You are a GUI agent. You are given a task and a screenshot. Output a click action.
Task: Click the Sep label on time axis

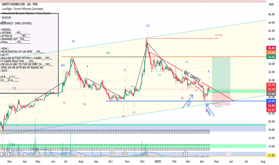click(96, 161)
